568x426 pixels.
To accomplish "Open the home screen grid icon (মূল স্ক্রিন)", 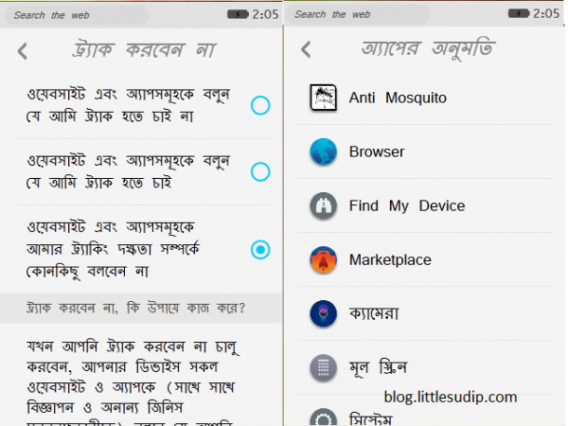I will coord(323,367).
